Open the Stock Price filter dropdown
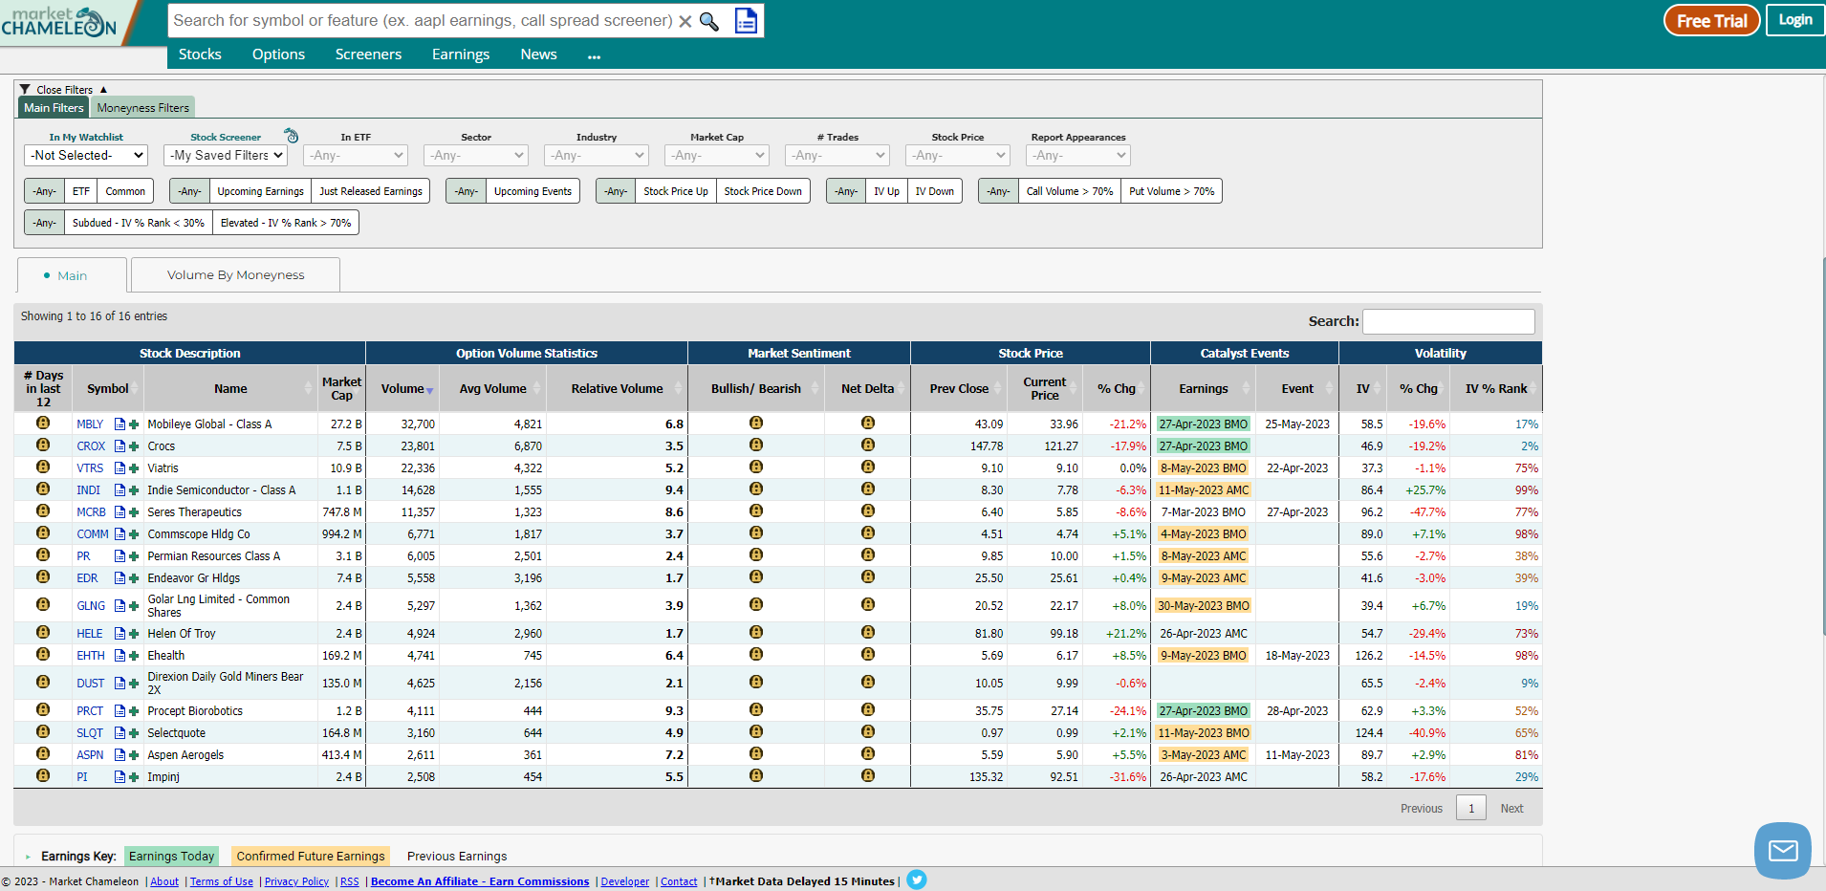The image size is (1826, 891). click(x=958, y=155)
